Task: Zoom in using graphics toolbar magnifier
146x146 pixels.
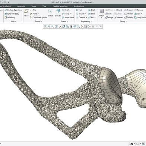Action: tap(49, 26)
